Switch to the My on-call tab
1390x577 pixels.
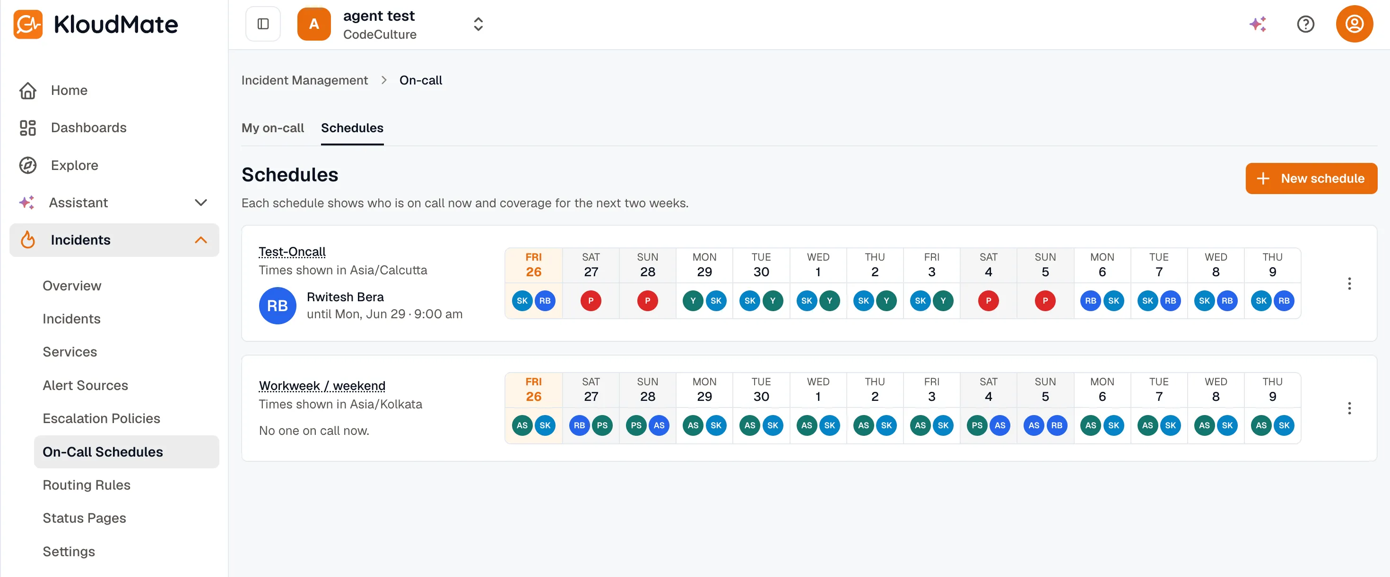point(272,127)
